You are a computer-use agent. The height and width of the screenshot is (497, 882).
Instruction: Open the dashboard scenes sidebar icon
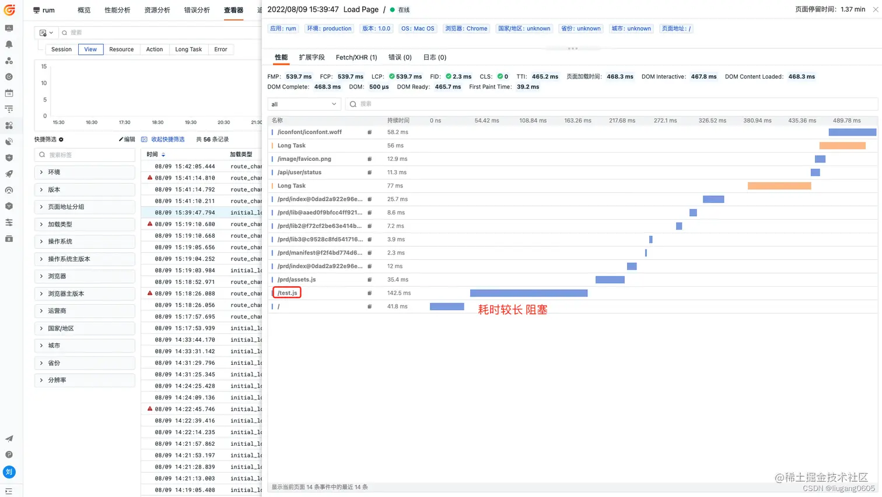click(9, 28)
